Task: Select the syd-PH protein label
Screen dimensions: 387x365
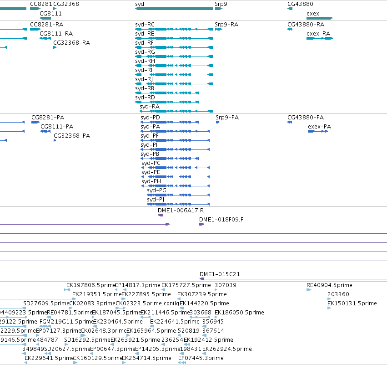Action: [x=151, y=181]
